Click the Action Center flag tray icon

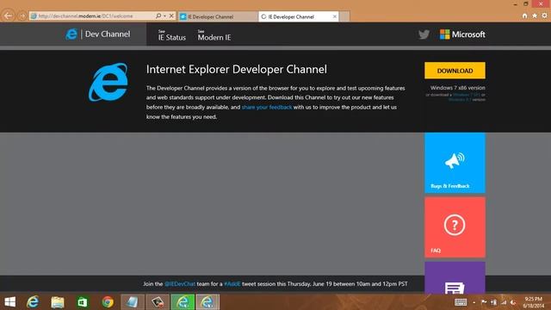[x=484, y=302]
